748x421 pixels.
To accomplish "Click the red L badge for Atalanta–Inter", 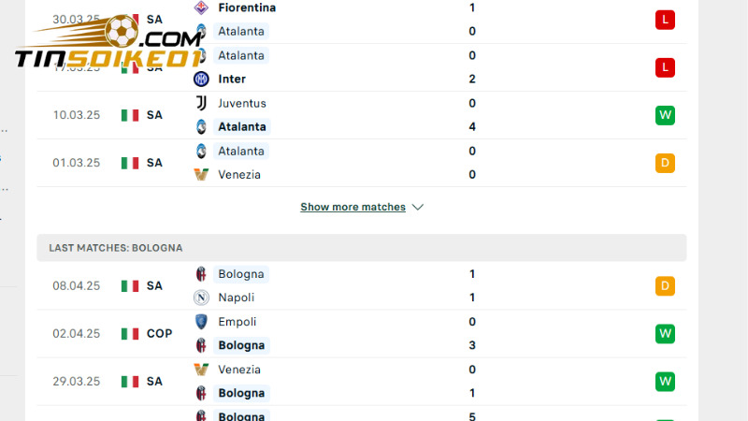I will (x=665, y=67).
